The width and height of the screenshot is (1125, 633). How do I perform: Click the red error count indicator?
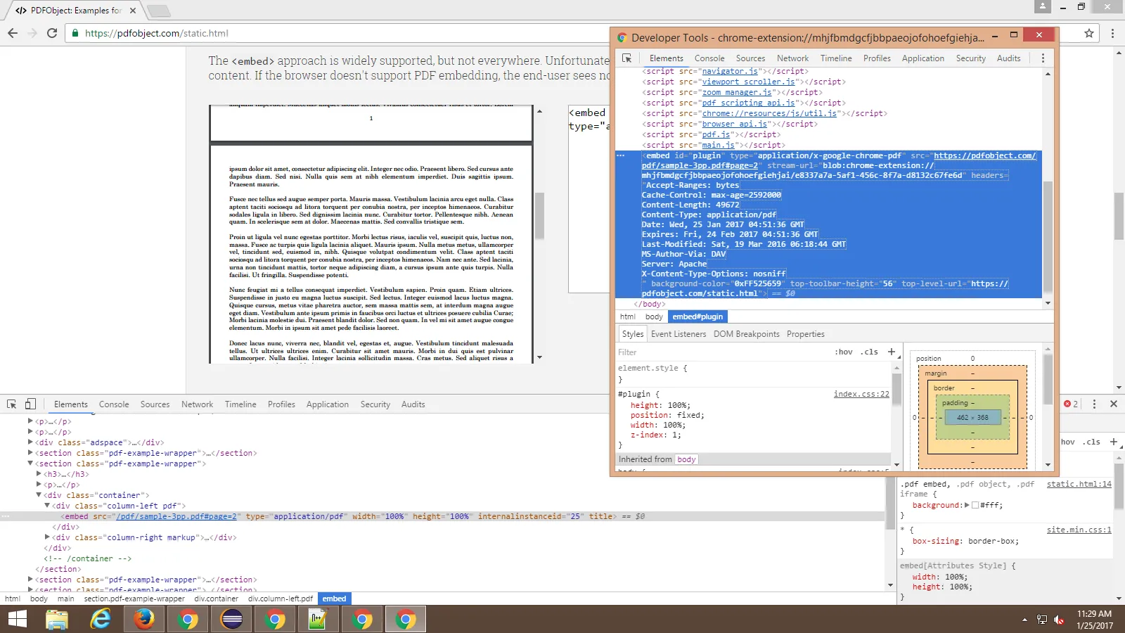pyautogui.click(x=1071, y=404)
